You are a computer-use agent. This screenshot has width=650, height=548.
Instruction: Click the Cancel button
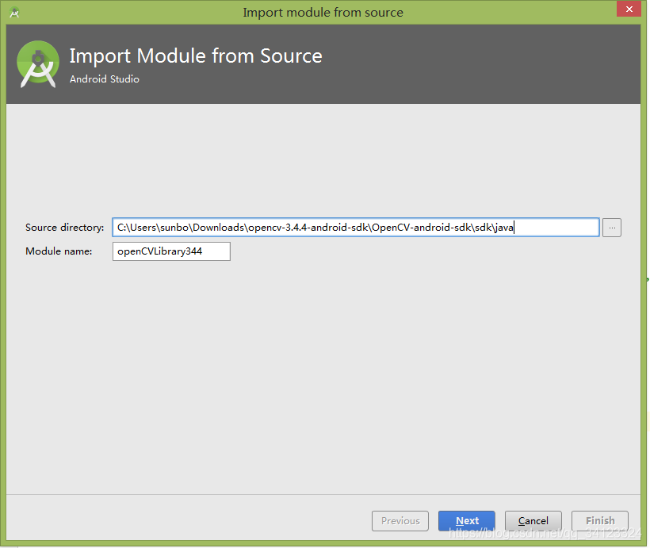[x=533, y=520]
